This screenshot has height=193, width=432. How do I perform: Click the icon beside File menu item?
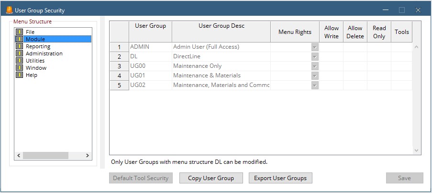click(x=19, y=32)
